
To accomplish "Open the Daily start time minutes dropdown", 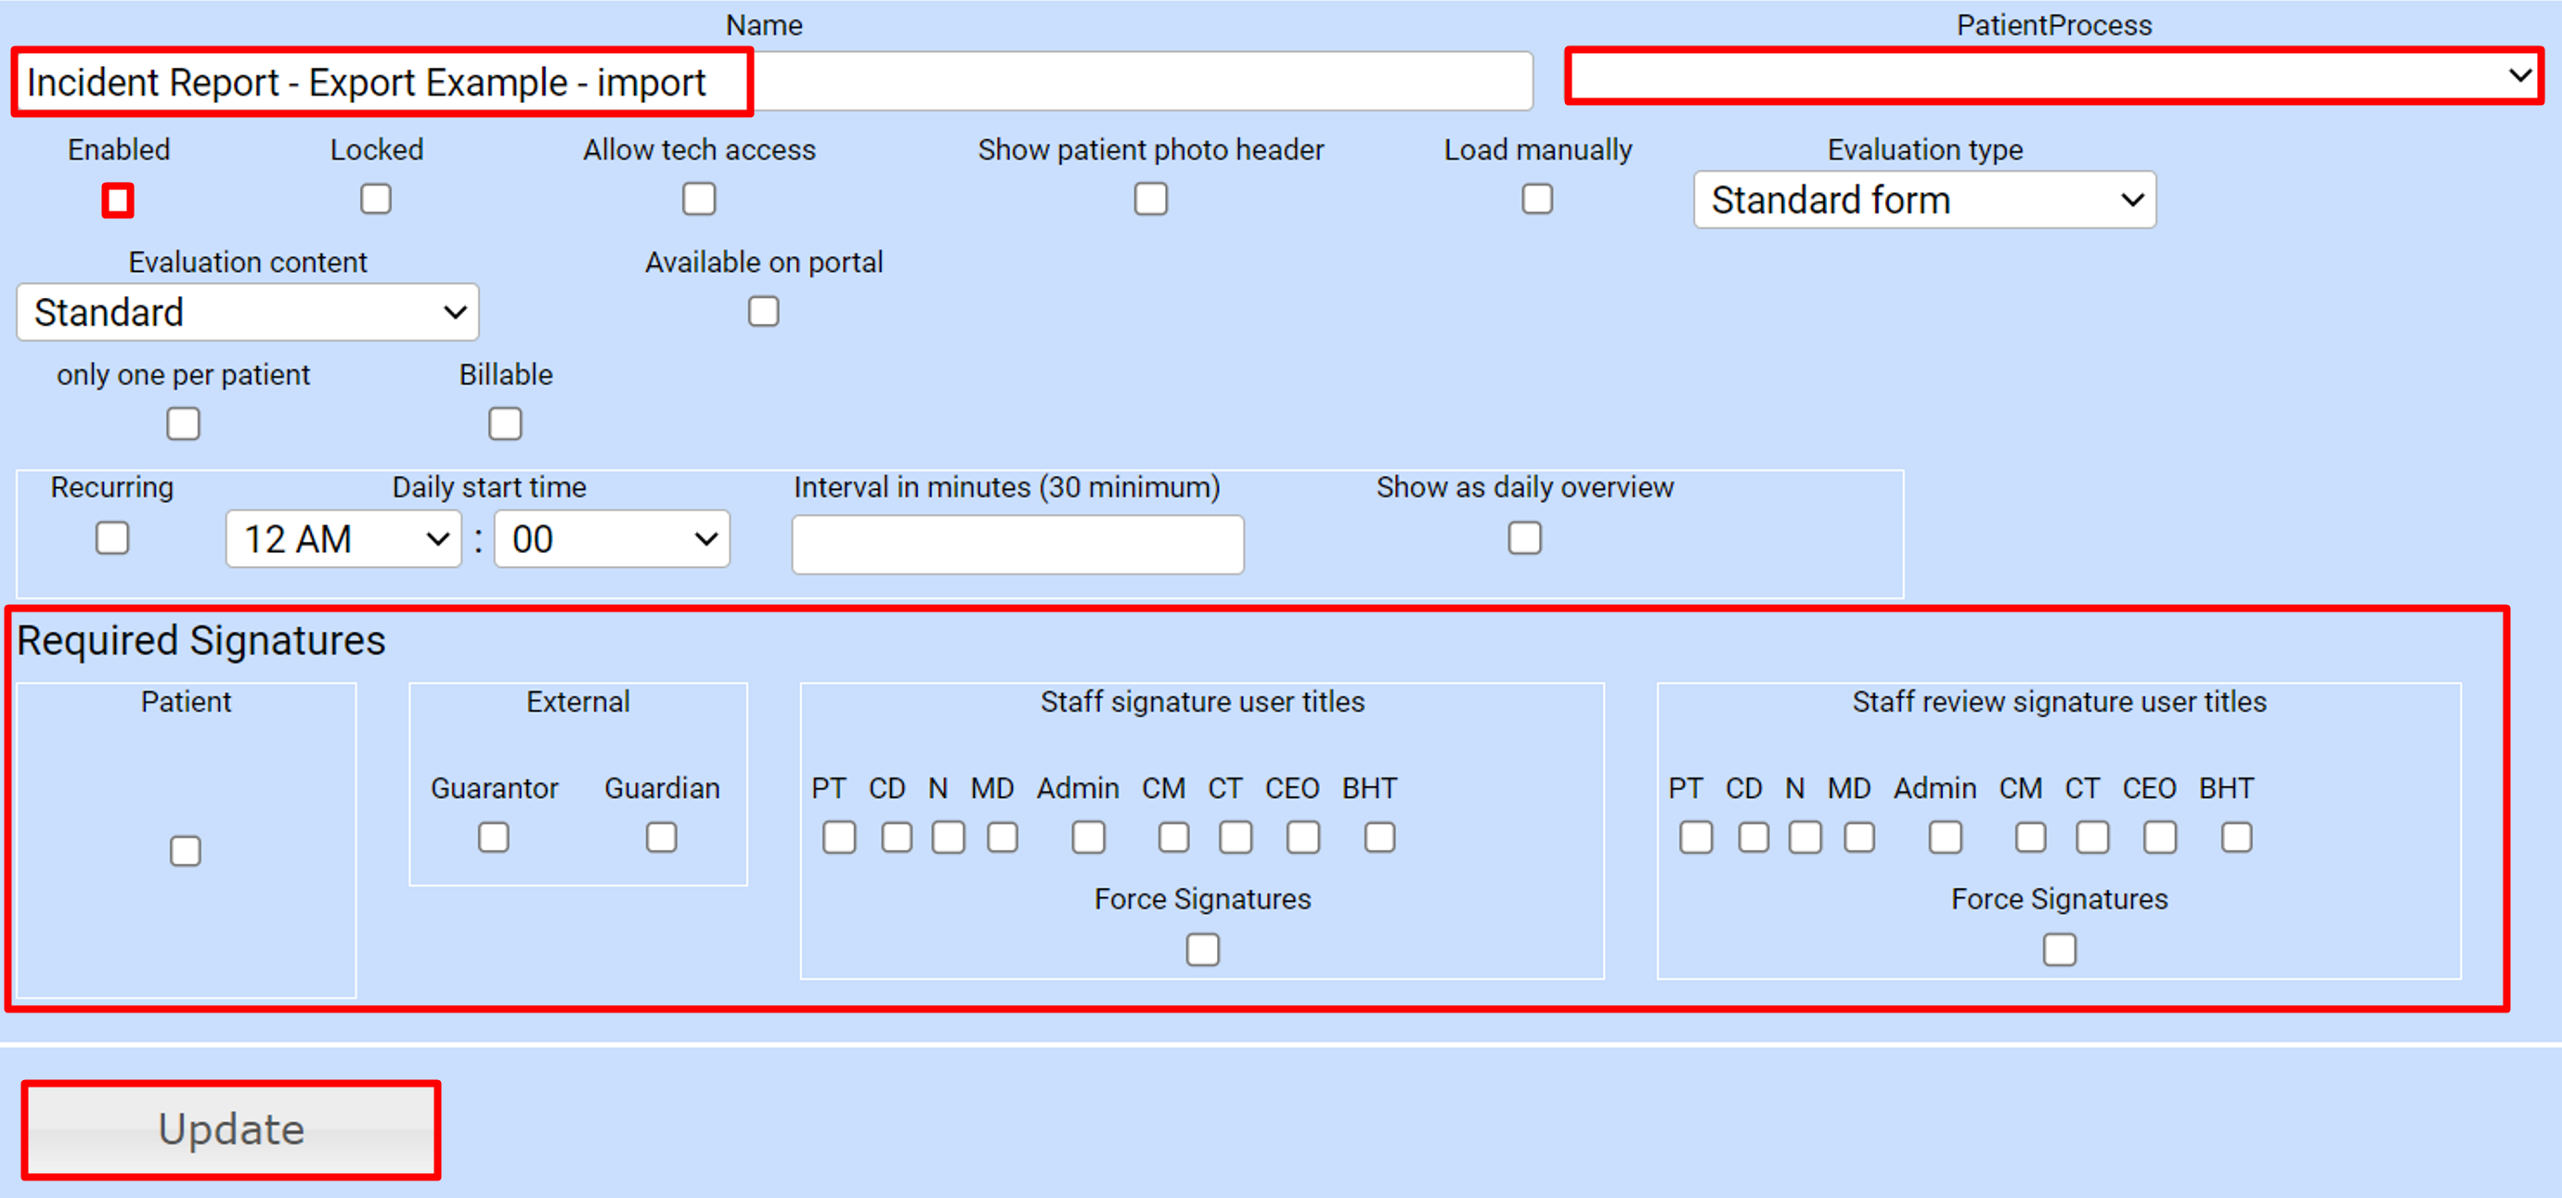I will (x=612, y=539).
